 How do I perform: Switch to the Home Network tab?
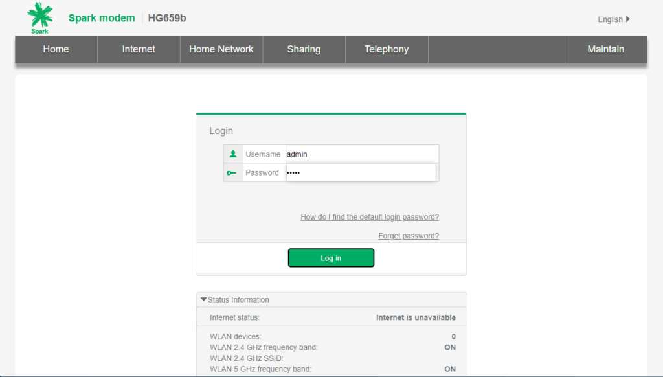pos(221,49)
